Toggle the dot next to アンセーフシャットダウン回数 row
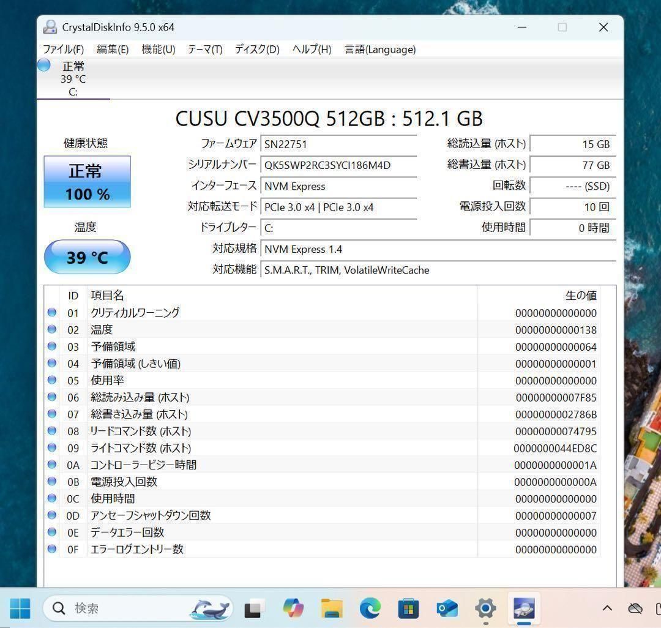The image size is (661, 628). (51, 515)
